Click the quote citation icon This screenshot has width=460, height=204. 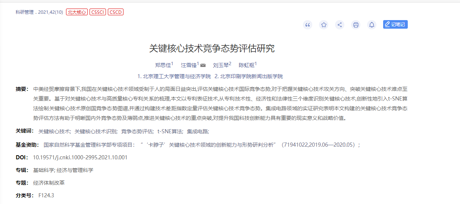coord(307,25)
